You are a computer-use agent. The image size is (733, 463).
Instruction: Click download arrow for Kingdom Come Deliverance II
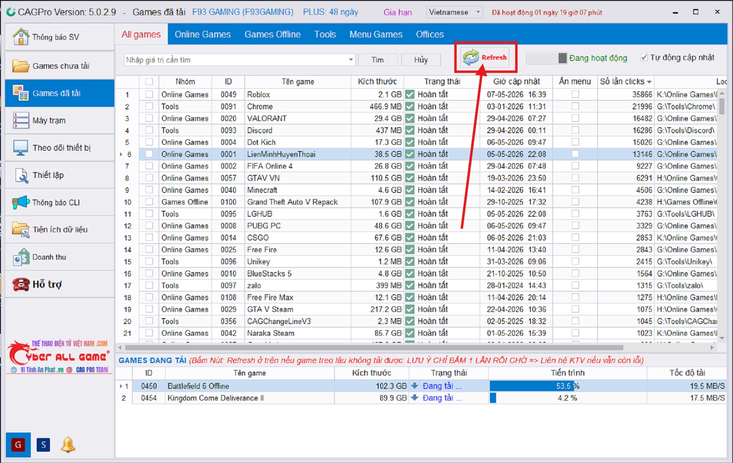pyautogui.click(x=415, y=398)
